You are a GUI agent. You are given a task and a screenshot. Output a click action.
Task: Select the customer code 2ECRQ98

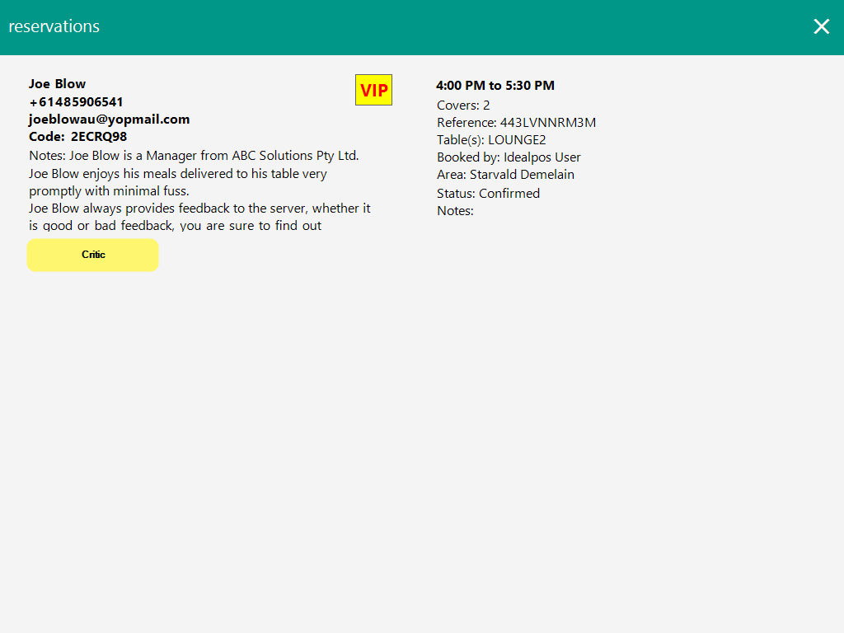(99, 137)
